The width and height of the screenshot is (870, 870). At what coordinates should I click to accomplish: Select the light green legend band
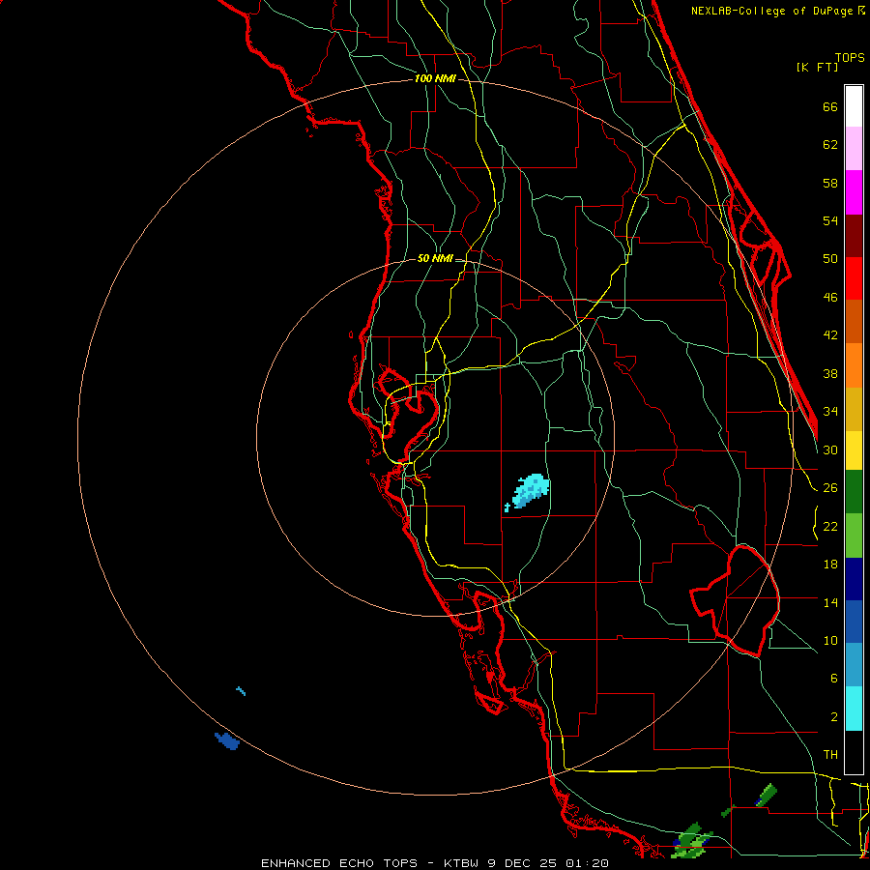[x=854, y=536]
